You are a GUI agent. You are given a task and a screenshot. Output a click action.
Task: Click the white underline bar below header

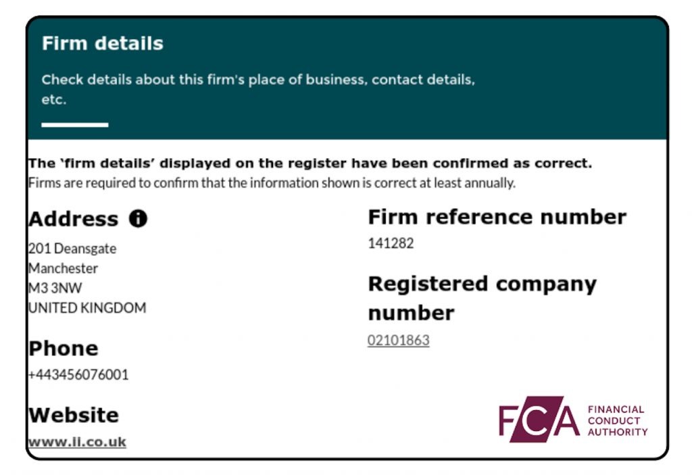[x=74, y=125]
